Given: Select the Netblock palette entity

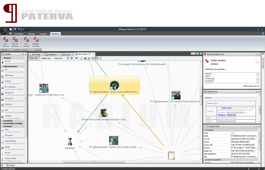Looking at the screenshot, I should click(x=13, y=105).
